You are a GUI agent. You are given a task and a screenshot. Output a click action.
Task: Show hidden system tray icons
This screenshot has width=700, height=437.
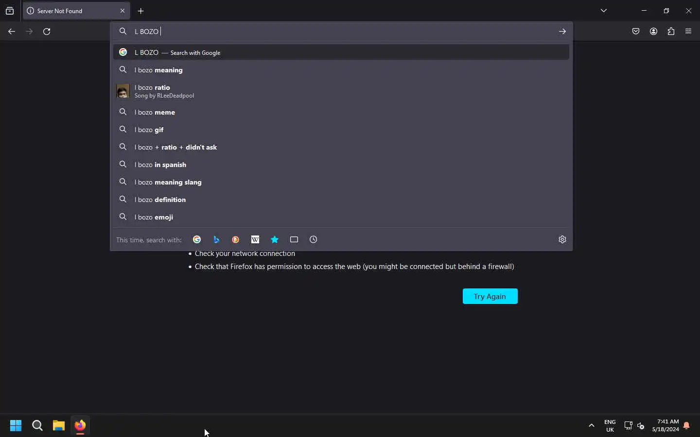[x=592, y=426]
